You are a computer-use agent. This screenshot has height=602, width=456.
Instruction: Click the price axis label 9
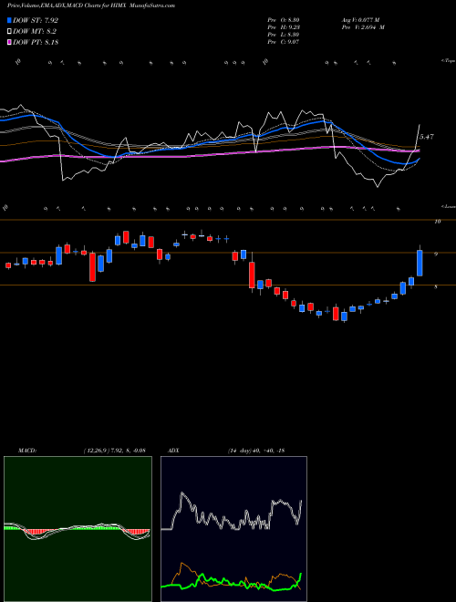(x=436, y=254)
